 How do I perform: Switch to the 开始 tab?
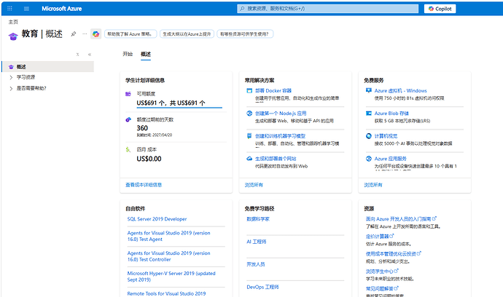click(128, 54)
